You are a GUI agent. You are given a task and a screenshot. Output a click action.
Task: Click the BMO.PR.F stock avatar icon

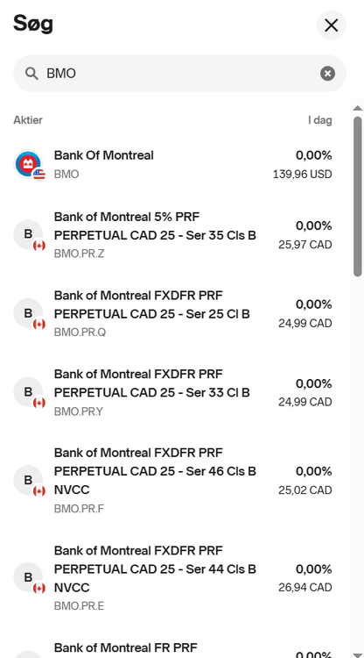click(x=28, y=480)
